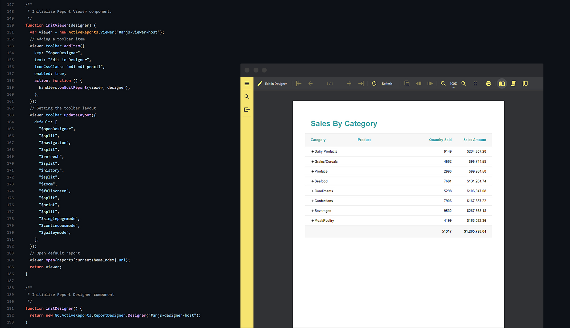Switch to single page view mode
570x328 pixels.
point(502,84)
